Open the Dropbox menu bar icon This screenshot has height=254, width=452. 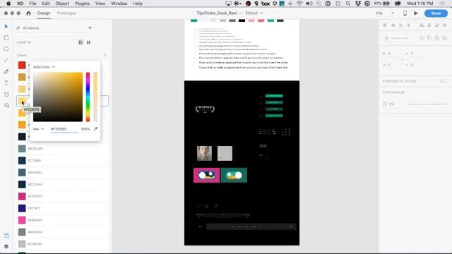pos(358,4)
